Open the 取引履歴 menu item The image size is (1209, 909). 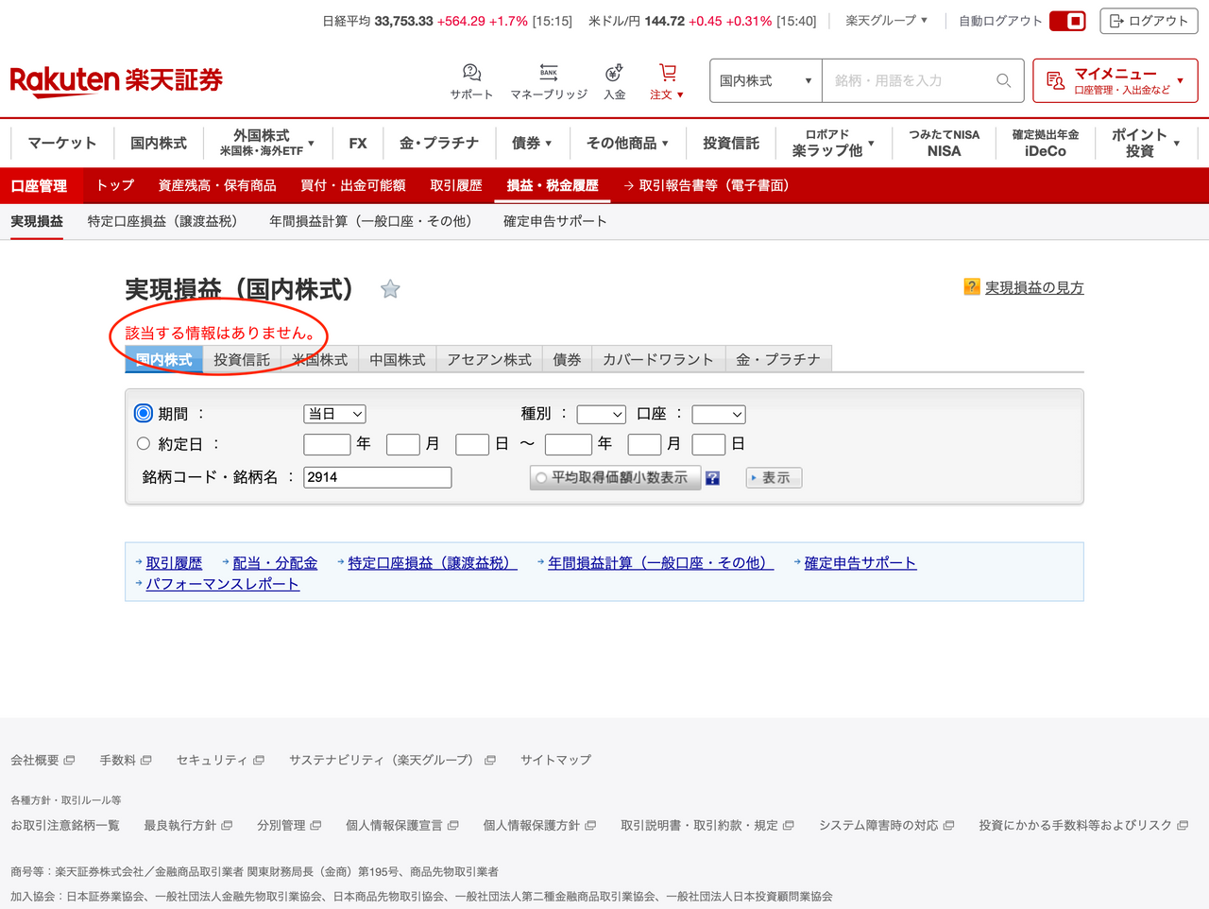pyautogui.click(x=457, y=185)
